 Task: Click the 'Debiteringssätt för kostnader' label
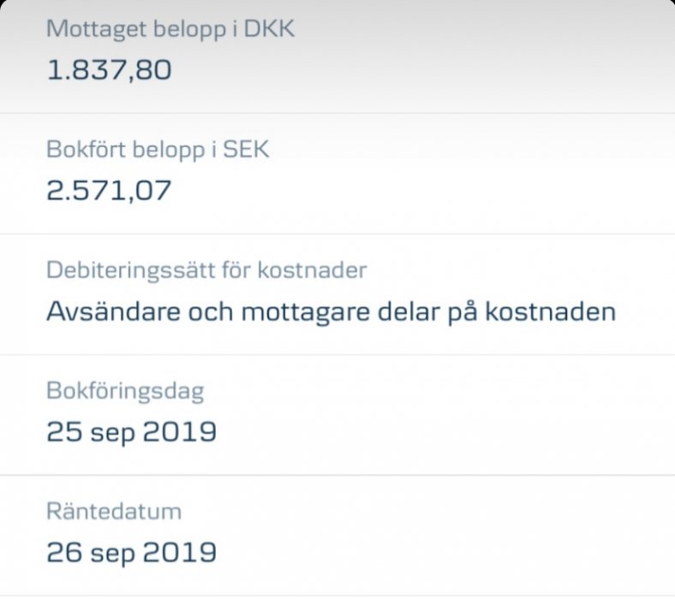(x=206, y=270)
